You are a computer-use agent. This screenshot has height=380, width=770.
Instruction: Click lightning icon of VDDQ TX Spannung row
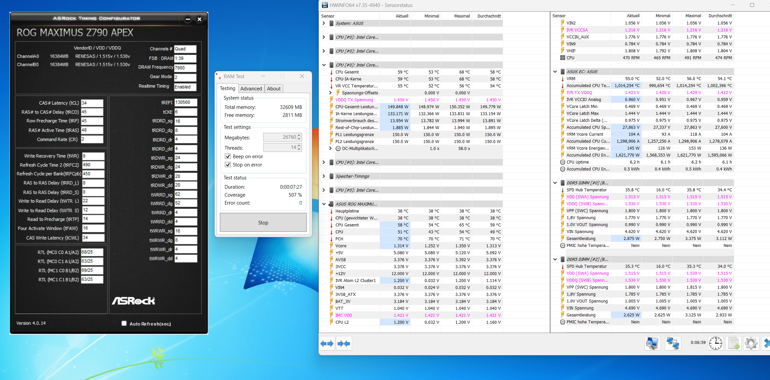tap(332, 100)
